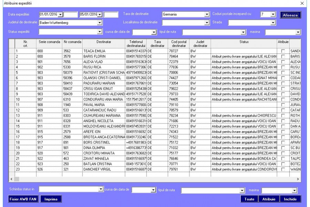
Task: Open top filter masina dropdown
Action: coord(298,32)
